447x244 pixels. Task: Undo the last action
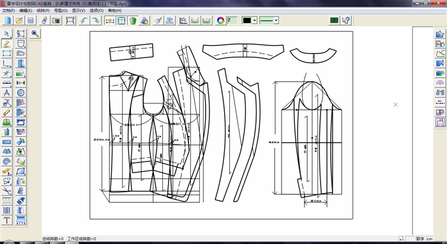point(84,20)
